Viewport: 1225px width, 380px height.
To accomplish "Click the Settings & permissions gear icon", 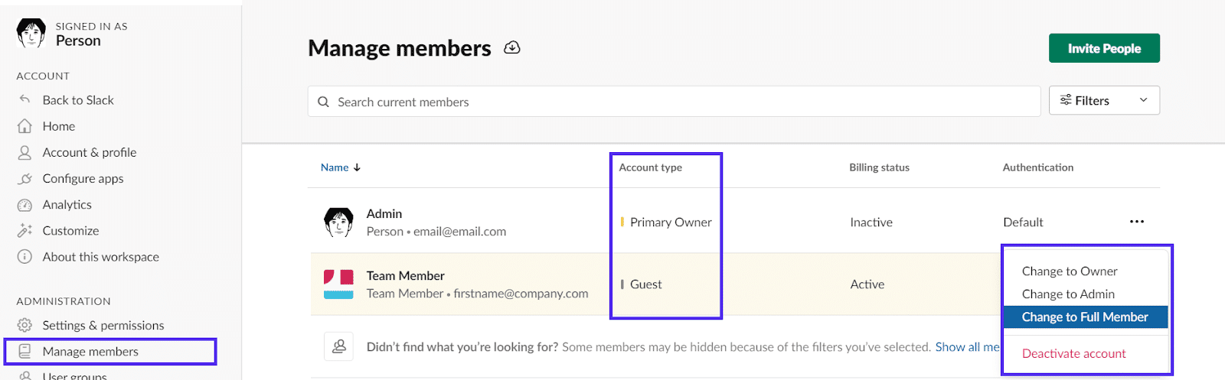I will (x=25, y=326).
